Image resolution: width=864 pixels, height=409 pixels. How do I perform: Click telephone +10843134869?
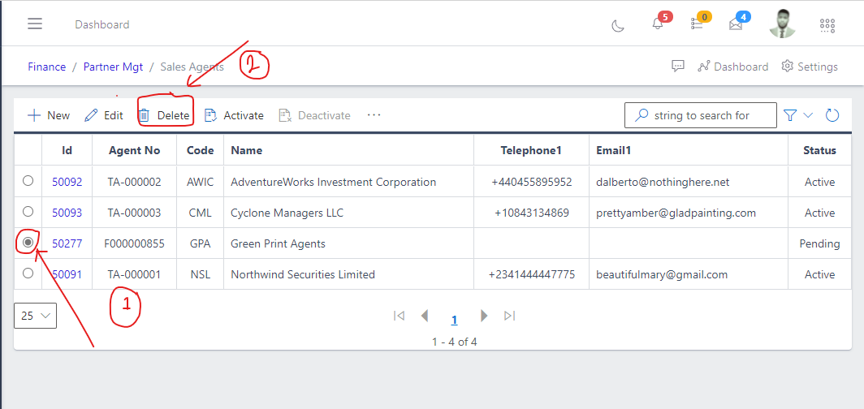(x=532, y=213)
